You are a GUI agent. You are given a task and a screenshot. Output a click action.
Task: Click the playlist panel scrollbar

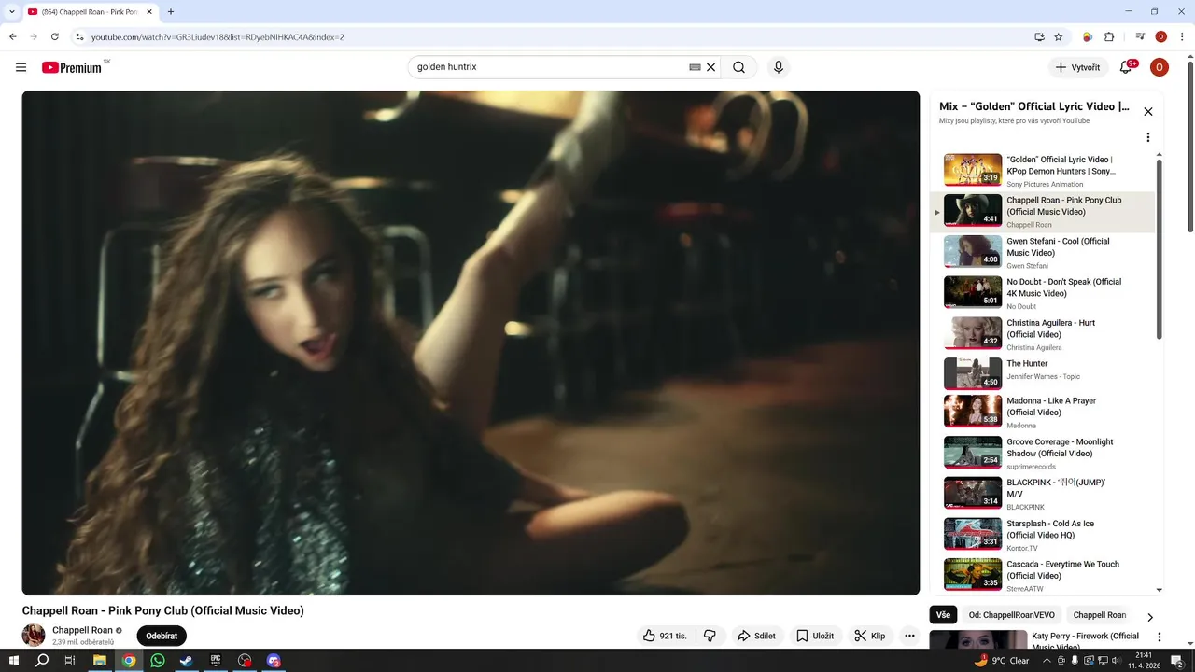pos(1160,249)
